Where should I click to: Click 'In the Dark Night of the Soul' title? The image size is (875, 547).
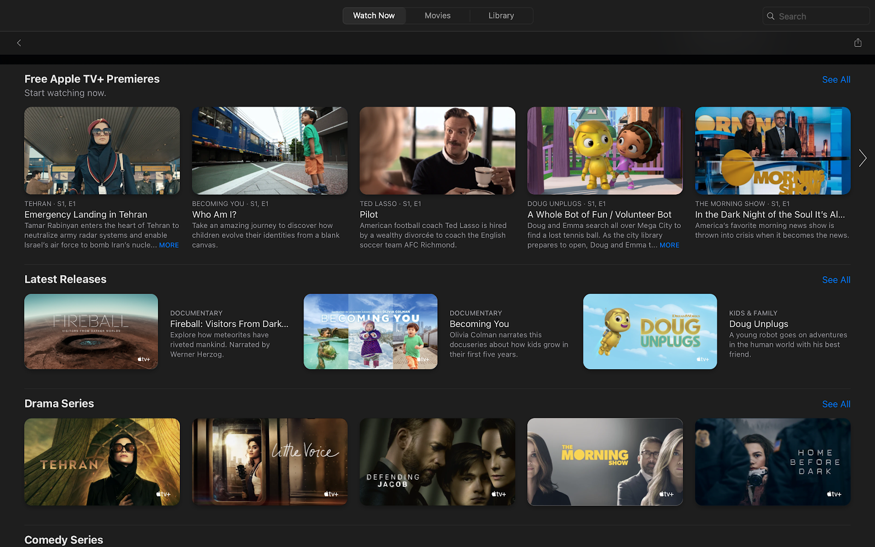click(770, 214)
